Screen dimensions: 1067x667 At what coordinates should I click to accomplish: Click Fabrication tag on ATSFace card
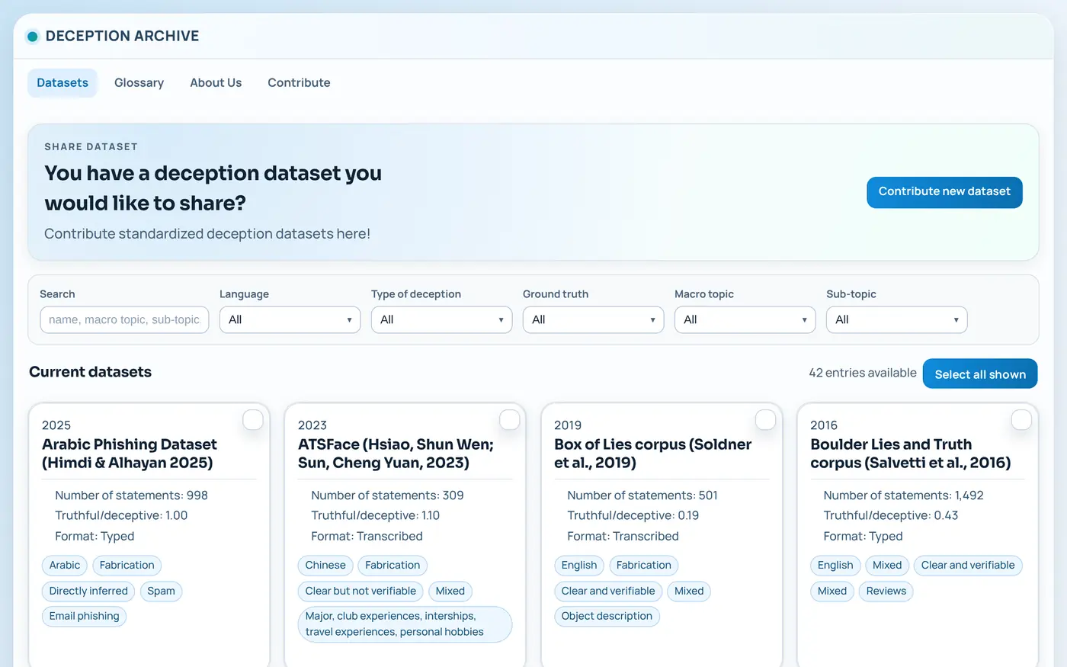click(393, 566)
